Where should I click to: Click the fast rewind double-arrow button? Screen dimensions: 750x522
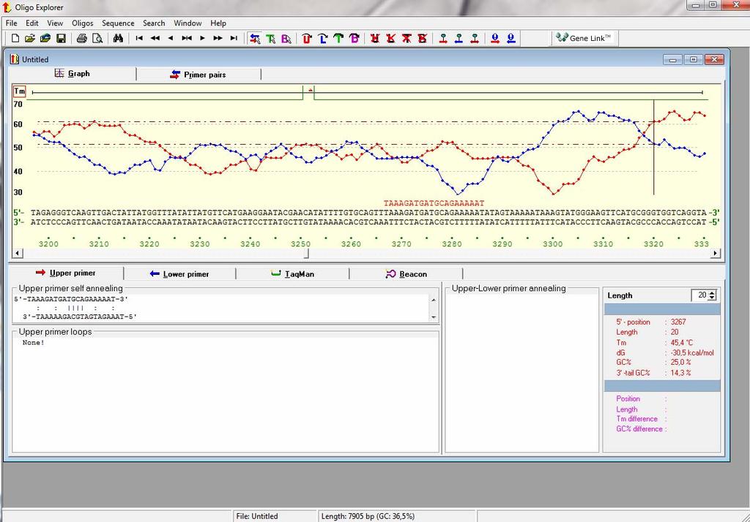click(155, 38)
